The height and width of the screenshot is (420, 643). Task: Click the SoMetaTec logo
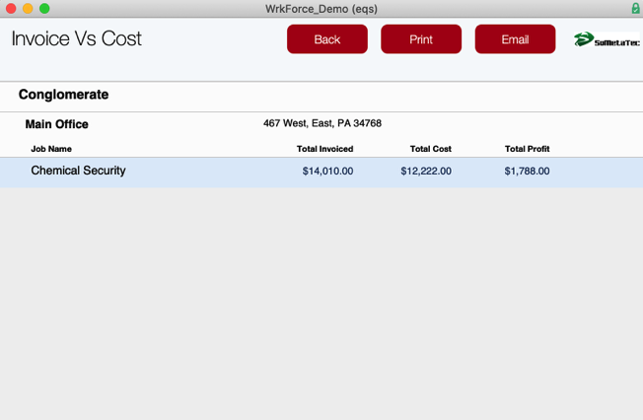pyautogui.click(x=606, y=40)
